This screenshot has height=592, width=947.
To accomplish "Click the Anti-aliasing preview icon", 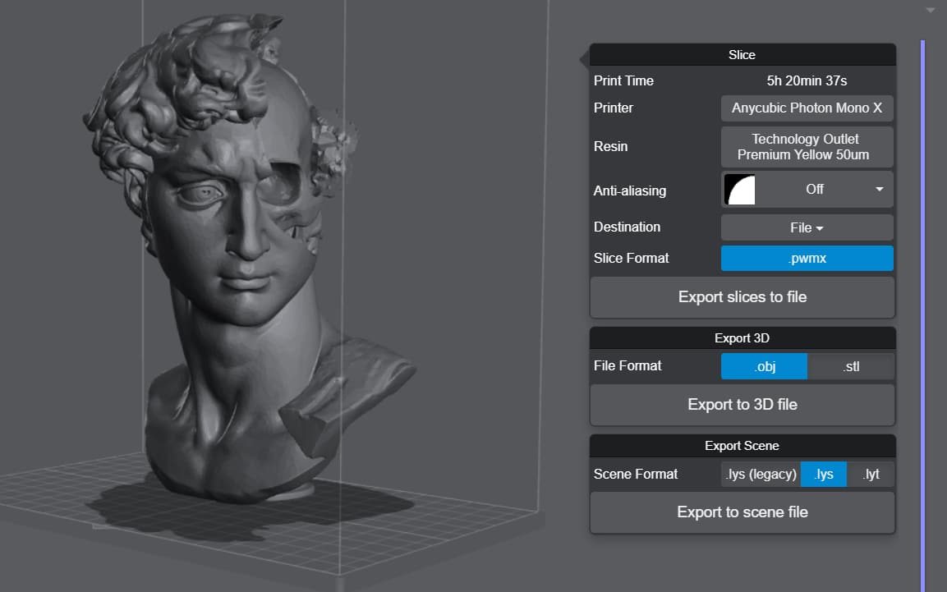I will point(739,190).
